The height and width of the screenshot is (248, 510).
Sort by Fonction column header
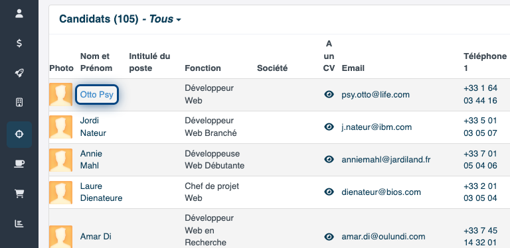click(x=203, y=68)
